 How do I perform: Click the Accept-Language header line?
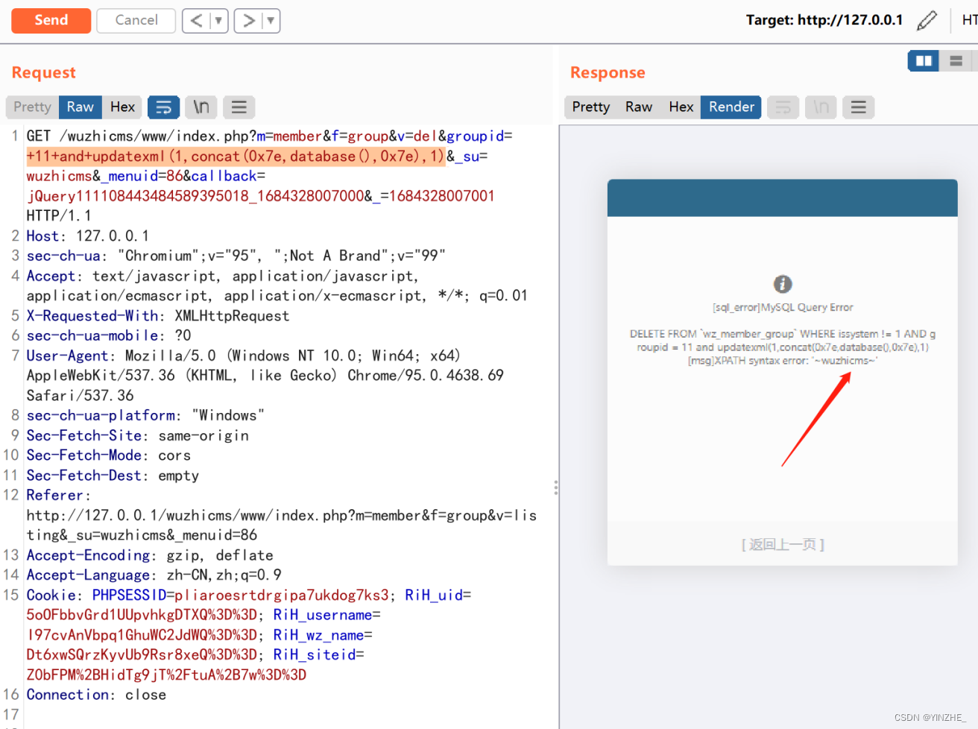154,575
